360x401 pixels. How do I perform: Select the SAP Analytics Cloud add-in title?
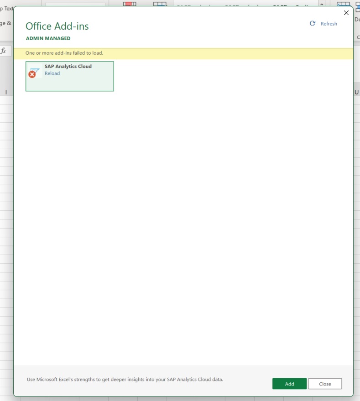point(68,66)
